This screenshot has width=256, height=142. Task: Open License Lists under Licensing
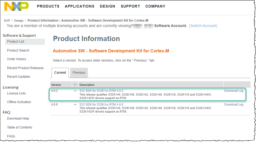coord(16,93)
